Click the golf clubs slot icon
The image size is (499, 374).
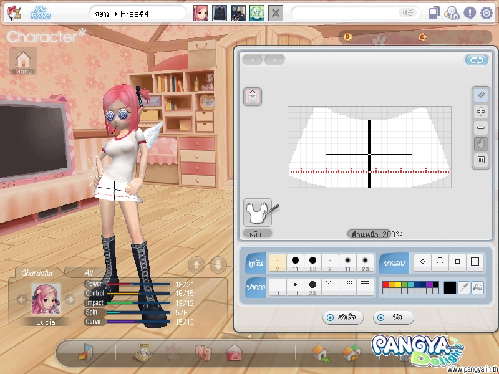point(238,13)
